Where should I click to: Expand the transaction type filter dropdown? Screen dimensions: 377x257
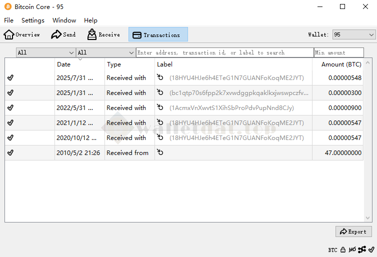coord(105,52)
